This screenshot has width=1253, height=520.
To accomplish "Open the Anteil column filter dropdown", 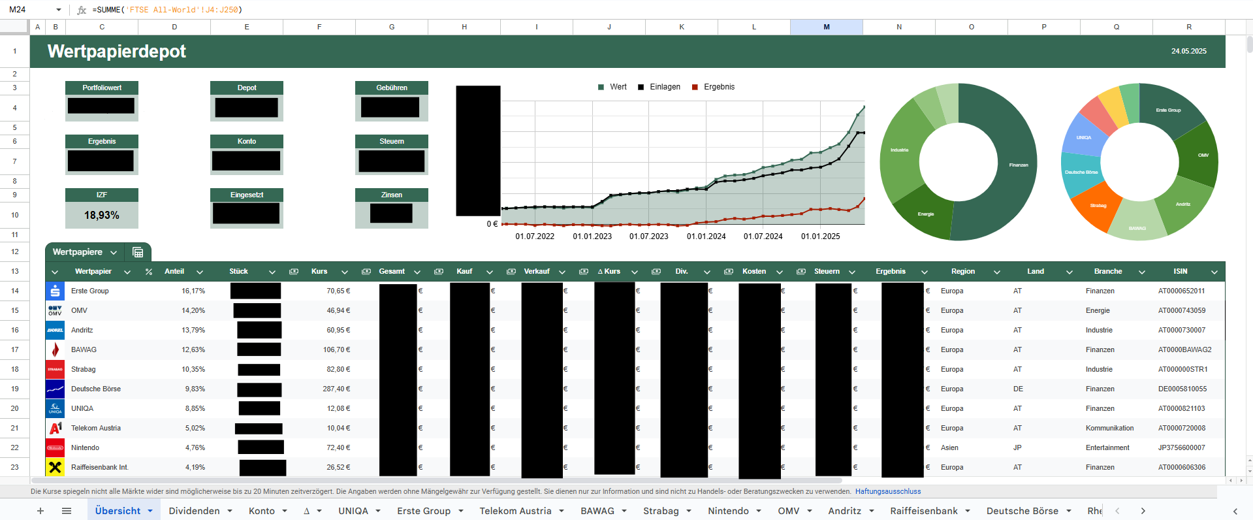I will click(200, 272).
